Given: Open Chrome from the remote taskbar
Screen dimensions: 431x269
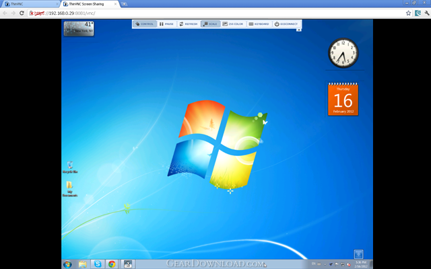Looking at the screenshot, I should coord(112,264).
